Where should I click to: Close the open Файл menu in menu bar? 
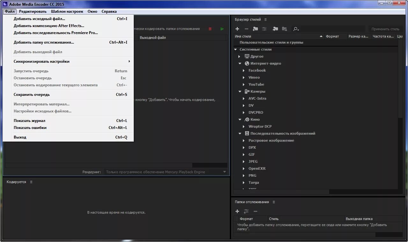point(10,11)
